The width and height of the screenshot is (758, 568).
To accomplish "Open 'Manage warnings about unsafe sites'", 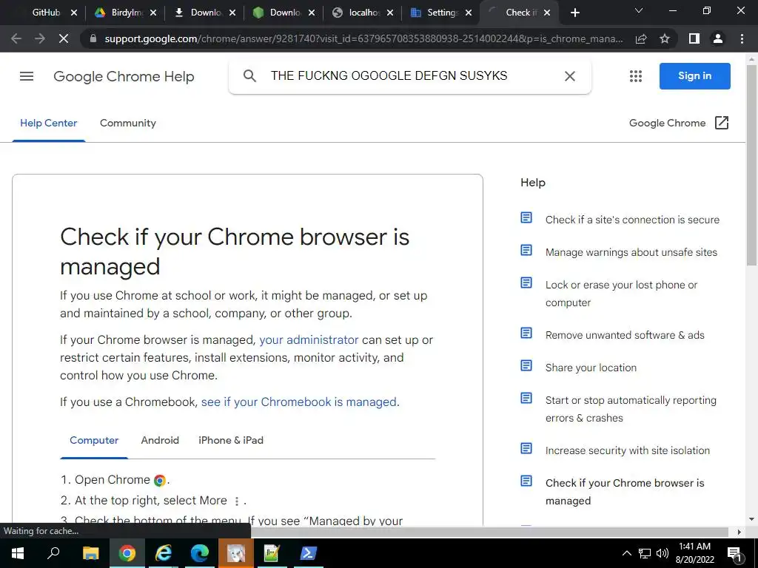I will click(631, 252).
